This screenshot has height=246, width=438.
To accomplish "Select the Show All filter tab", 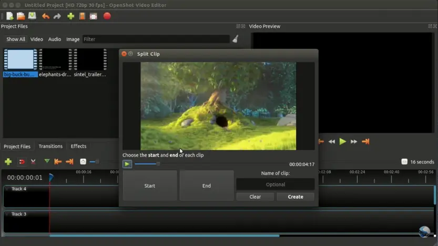I will coord(16,39).
